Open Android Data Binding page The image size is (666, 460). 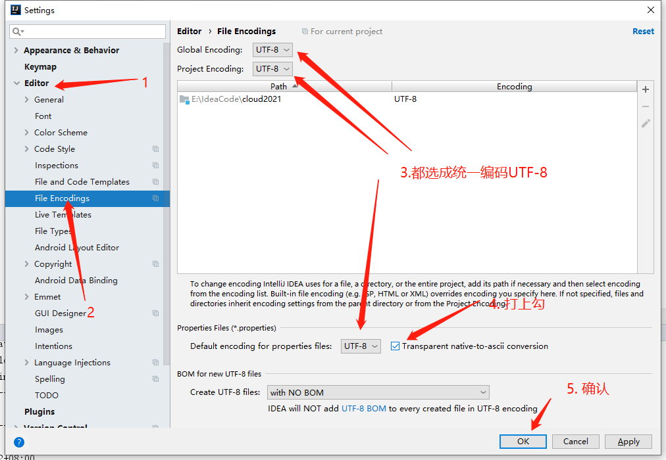click(x=76, y=280)
